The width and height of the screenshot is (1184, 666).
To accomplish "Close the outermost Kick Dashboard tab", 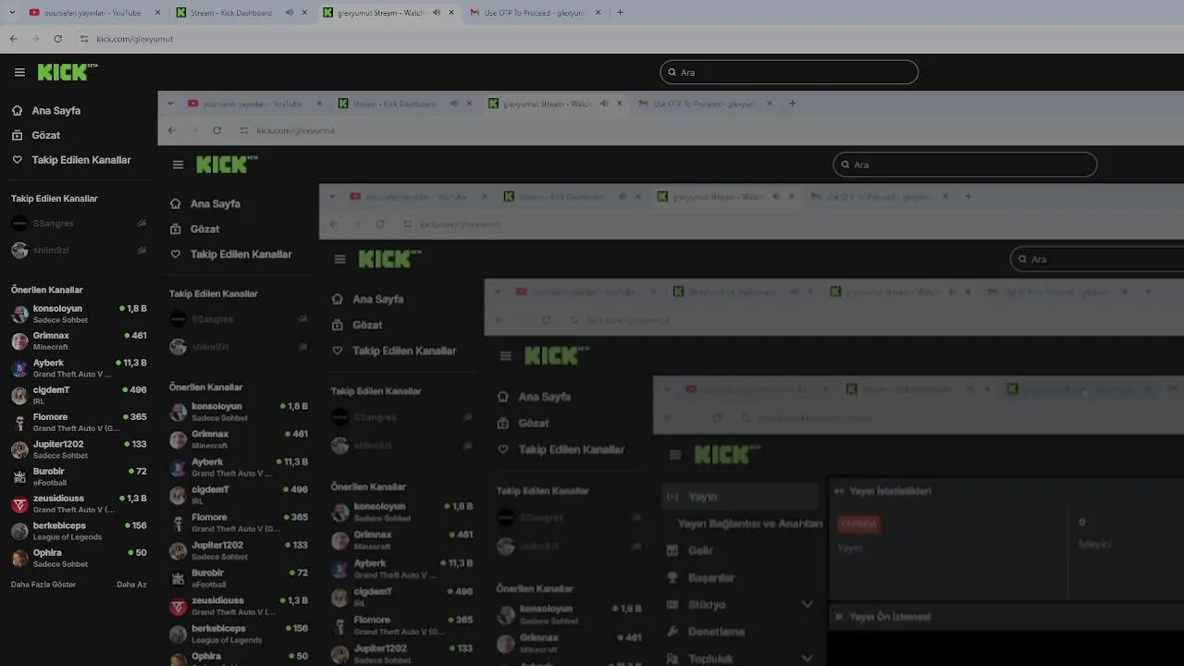I will click(304, 13).
